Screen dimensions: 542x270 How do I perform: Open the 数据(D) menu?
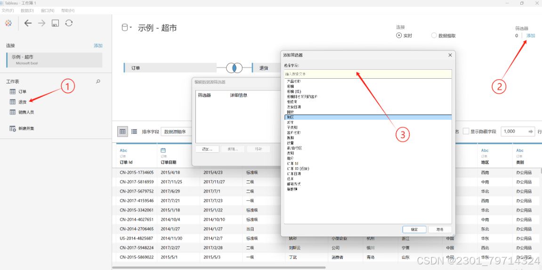(27, 10)
